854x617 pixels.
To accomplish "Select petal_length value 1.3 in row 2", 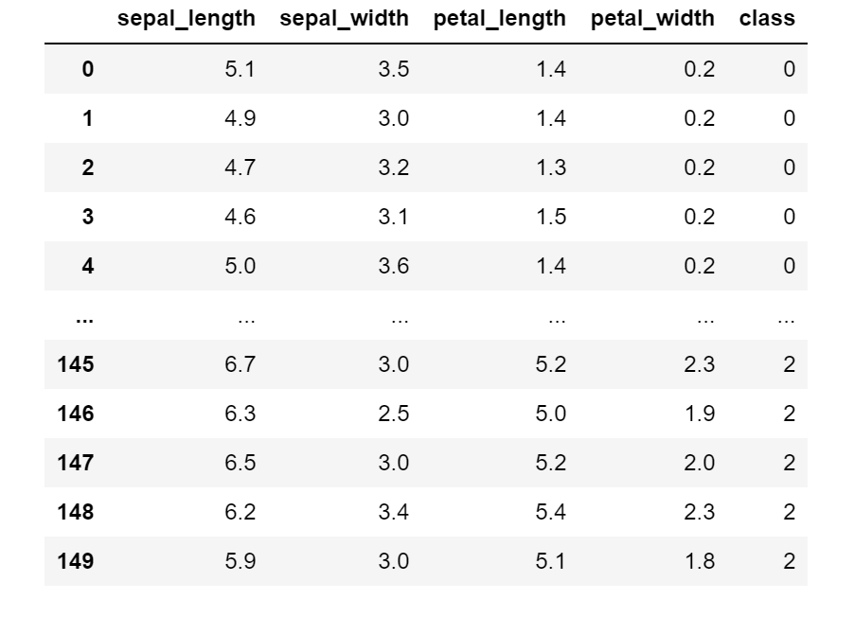I will [x=551, y=167].
